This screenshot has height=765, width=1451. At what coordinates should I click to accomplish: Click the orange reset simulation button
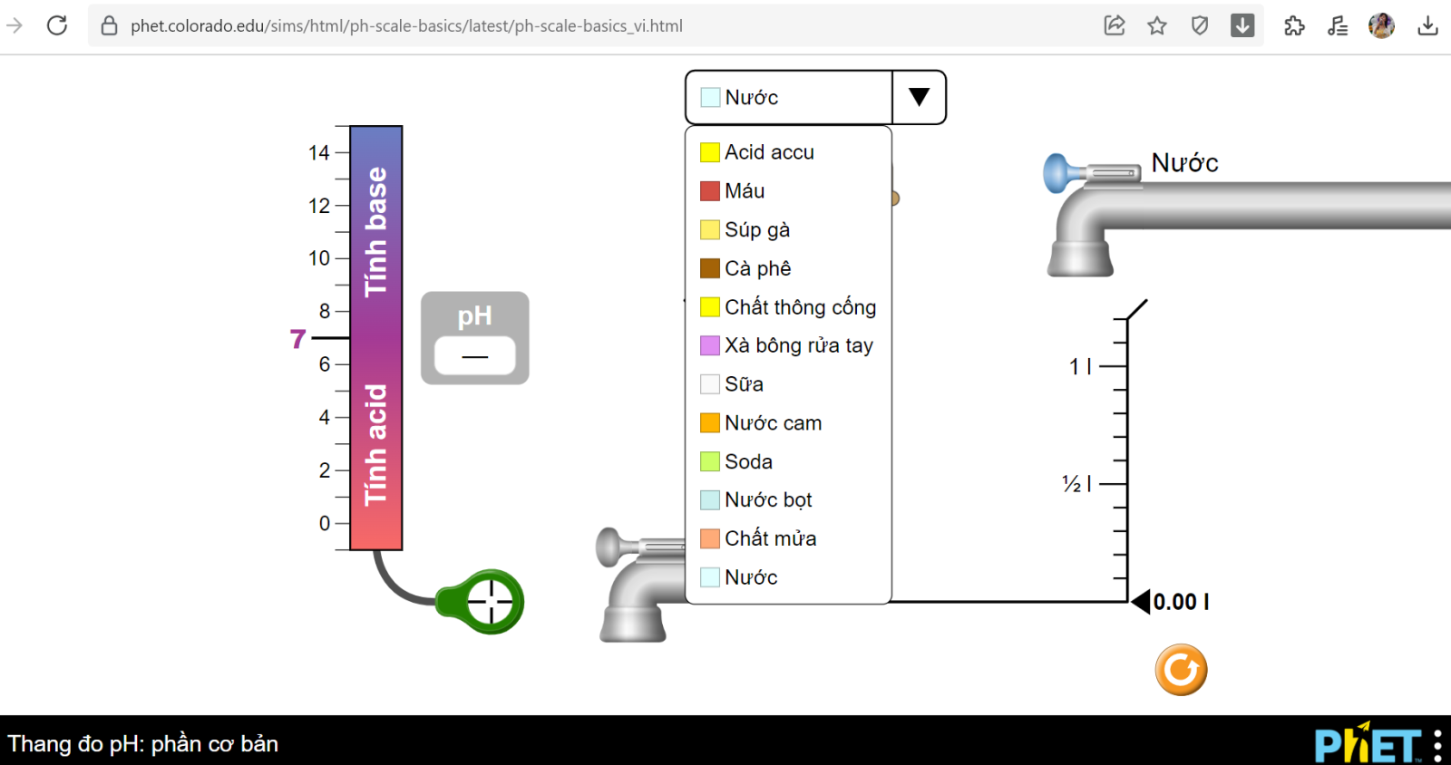pyautogui.click(x=1181, y=670)
